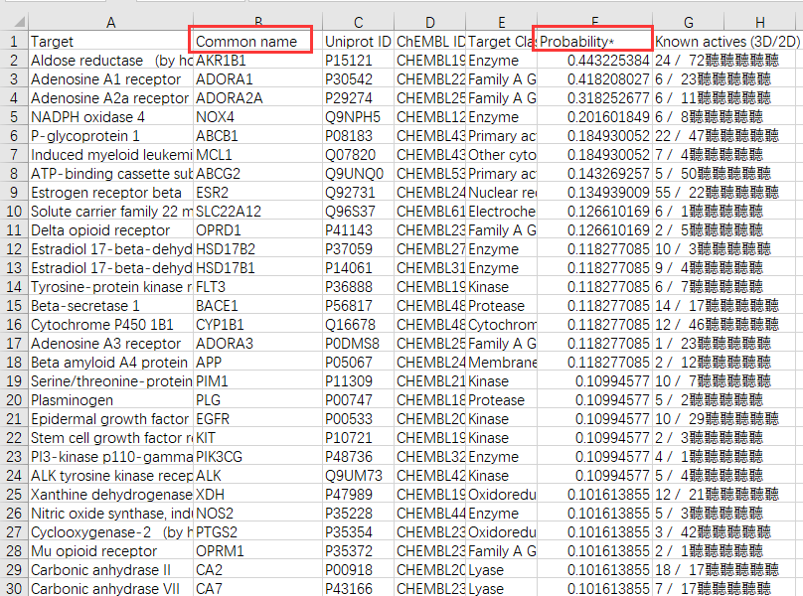Select Delta opioid receptor cell
This screenshot has width=803, height=596.
point(110,230)
